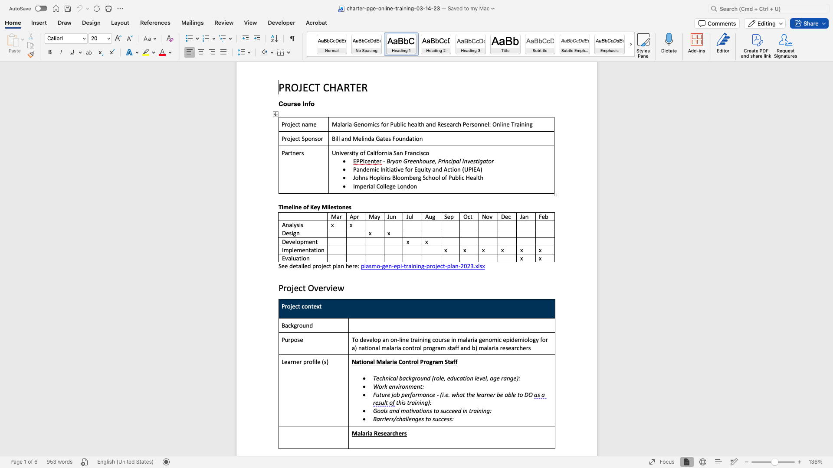The height and width of the screenshot is (468, 833).
Task: Toggle the AutoSave switch
Action: pos(41,9)
